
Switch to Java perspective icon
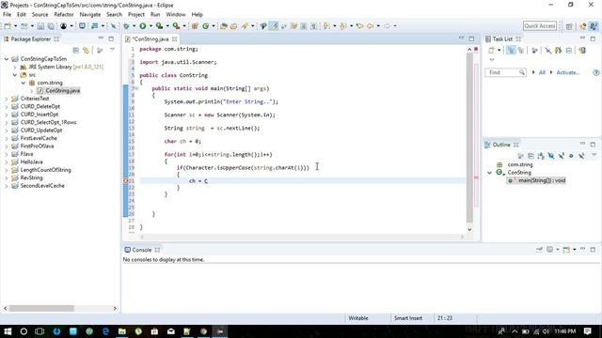click(x=594, y=26)
